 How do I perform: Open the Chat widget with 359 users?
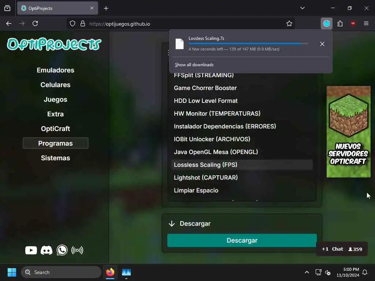coord(342,249)
